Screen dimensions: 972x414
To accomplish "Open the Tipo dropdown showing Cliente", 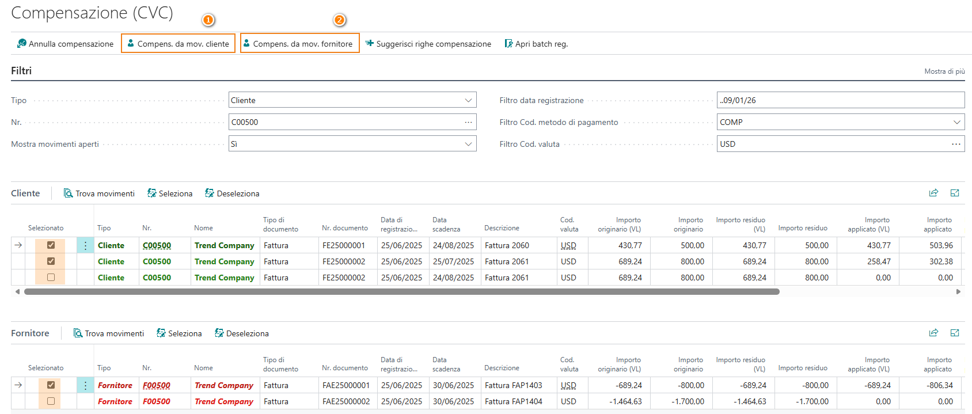I will (468, 100).
